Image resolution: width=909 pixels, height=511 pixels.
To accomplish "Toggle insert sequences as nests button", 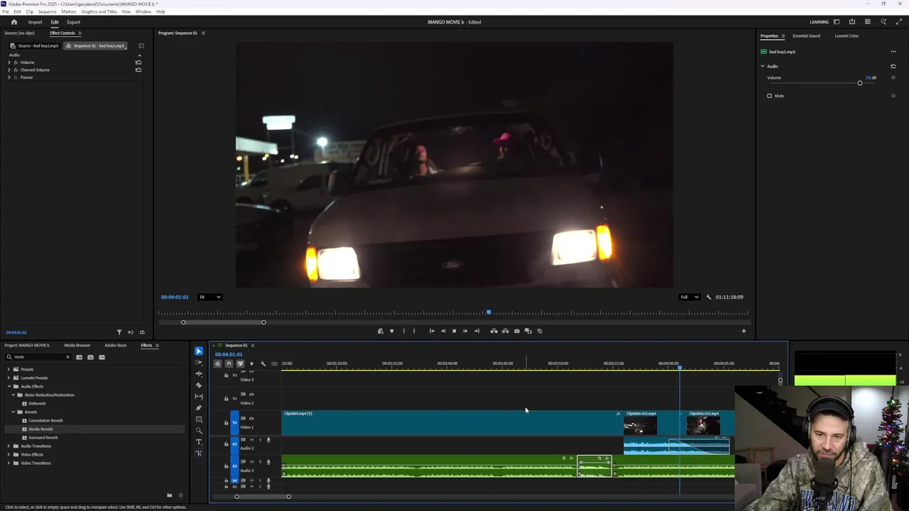I will coord(217,364).
